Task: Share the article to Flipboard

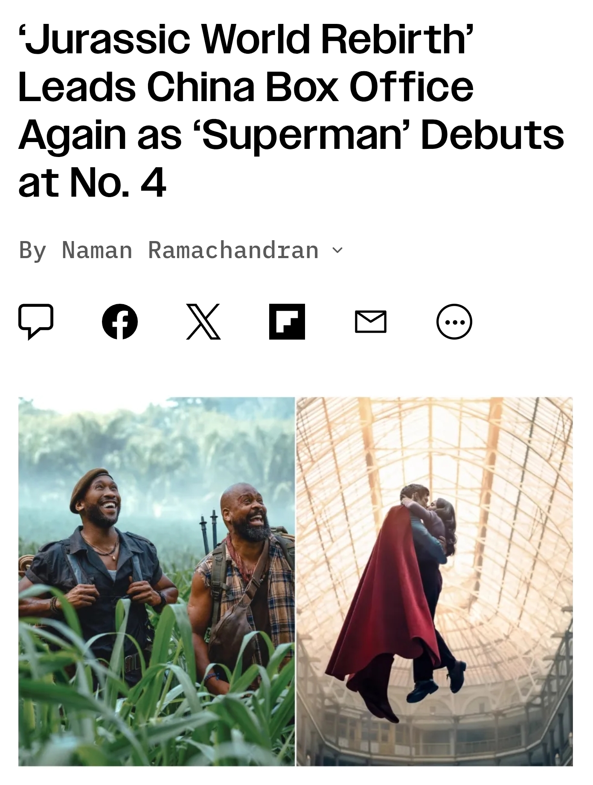Action: click(x=287, y=322)
